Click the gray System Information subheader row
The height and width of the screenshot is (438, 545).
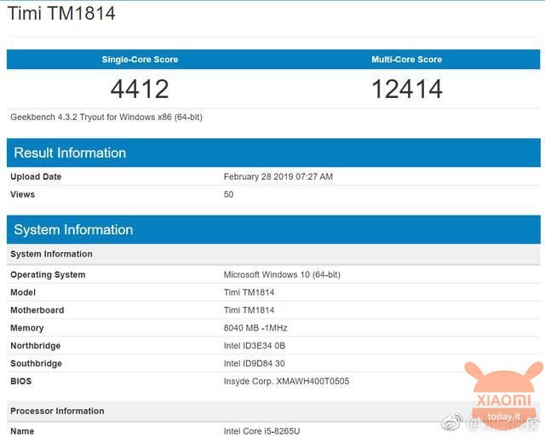(273, 254)
